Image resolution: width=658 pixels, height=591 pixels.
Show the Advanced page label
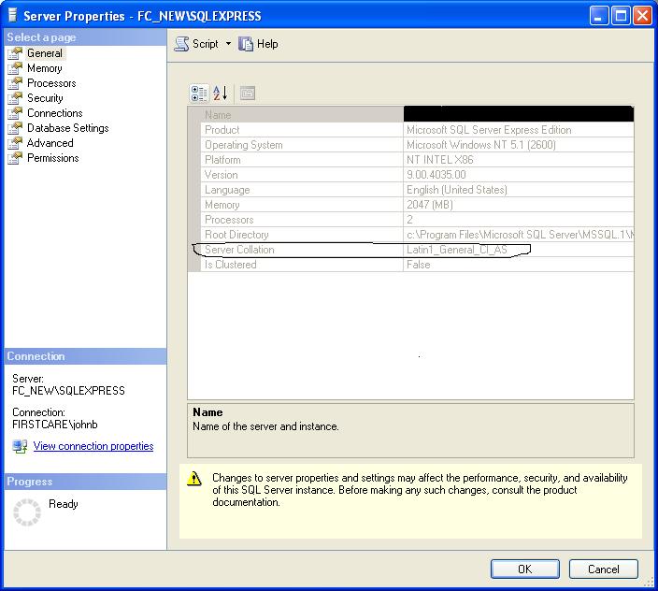[50, 143]
